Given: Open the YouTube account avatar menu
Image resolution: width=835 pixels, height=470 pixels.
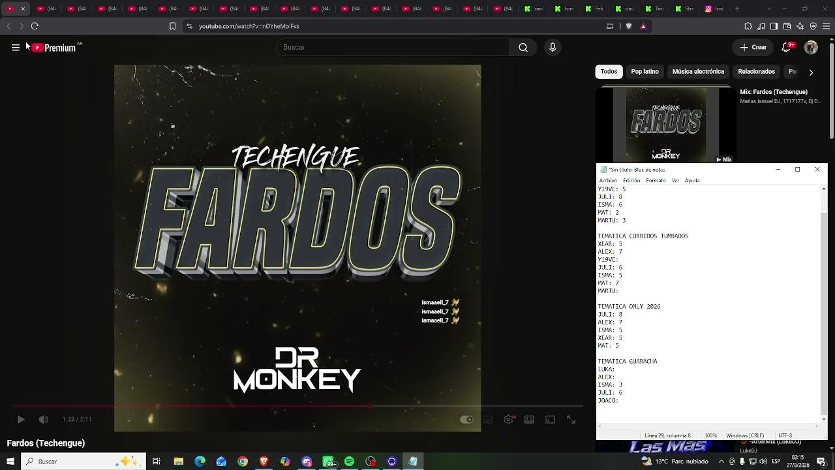Looking at the screenshot, I should 811,47.
